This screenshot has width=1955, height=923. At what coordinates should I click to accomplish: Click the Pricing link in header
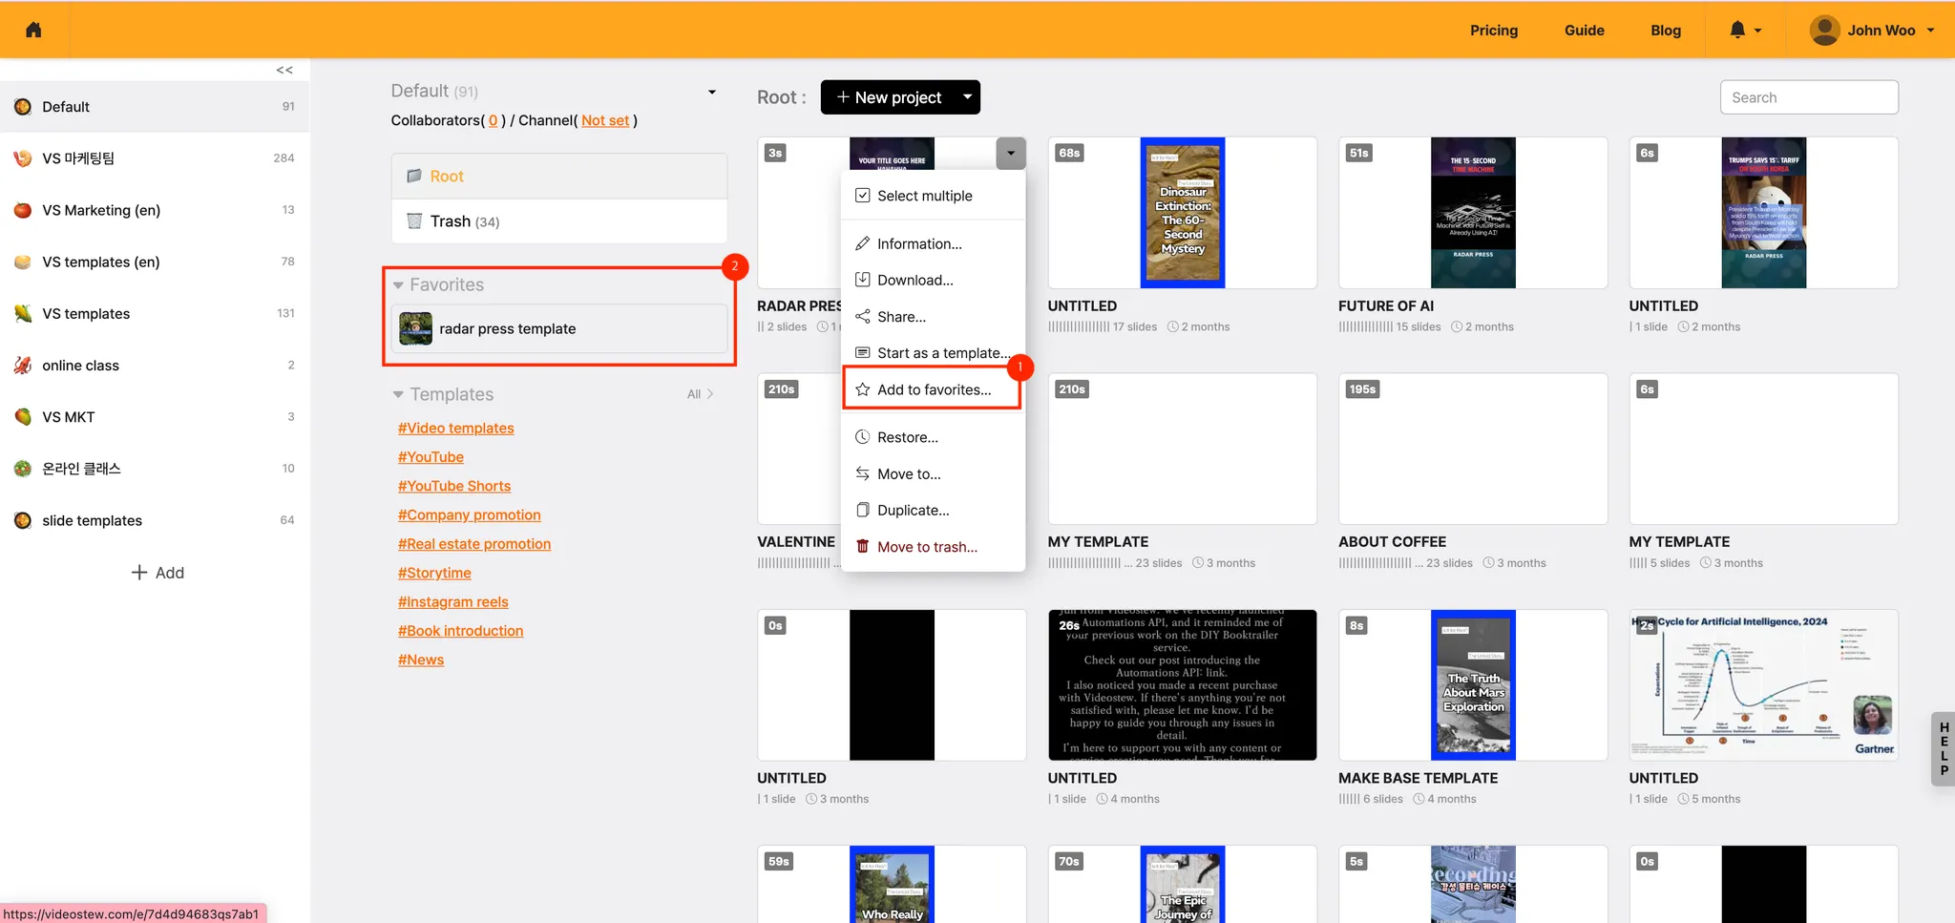point(1493,31)
